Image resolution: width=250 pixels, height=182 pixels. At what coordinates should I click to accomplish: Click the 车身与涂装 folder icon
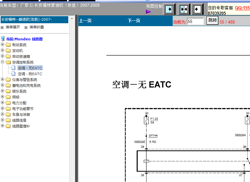tap(8, 114)
